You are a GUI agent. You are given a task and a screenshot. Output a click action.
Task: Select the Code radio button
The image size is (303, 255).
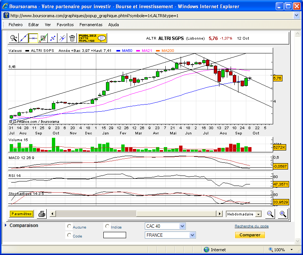pyautogui.click(x=69, y=235)
